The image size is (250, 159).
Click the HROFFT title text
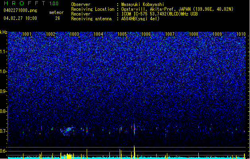[25, 3]
